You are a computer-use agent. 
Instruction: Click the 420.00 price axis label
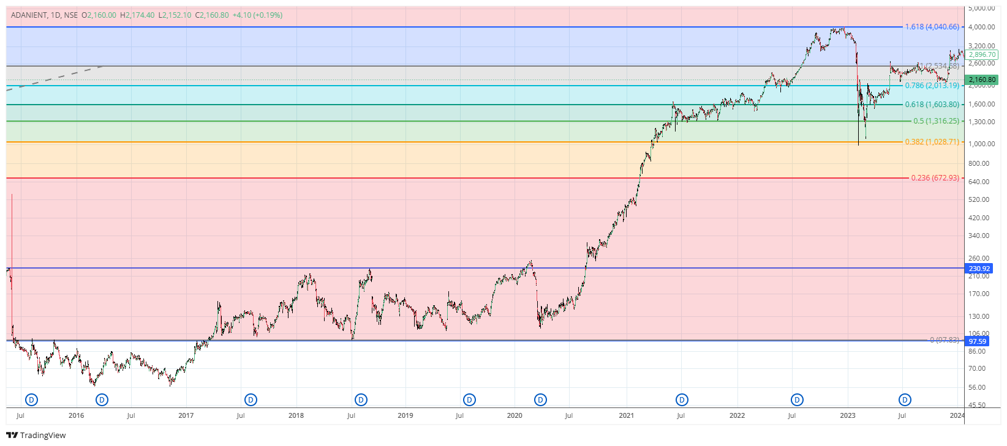pyautogui.click(x=979, y=218)
